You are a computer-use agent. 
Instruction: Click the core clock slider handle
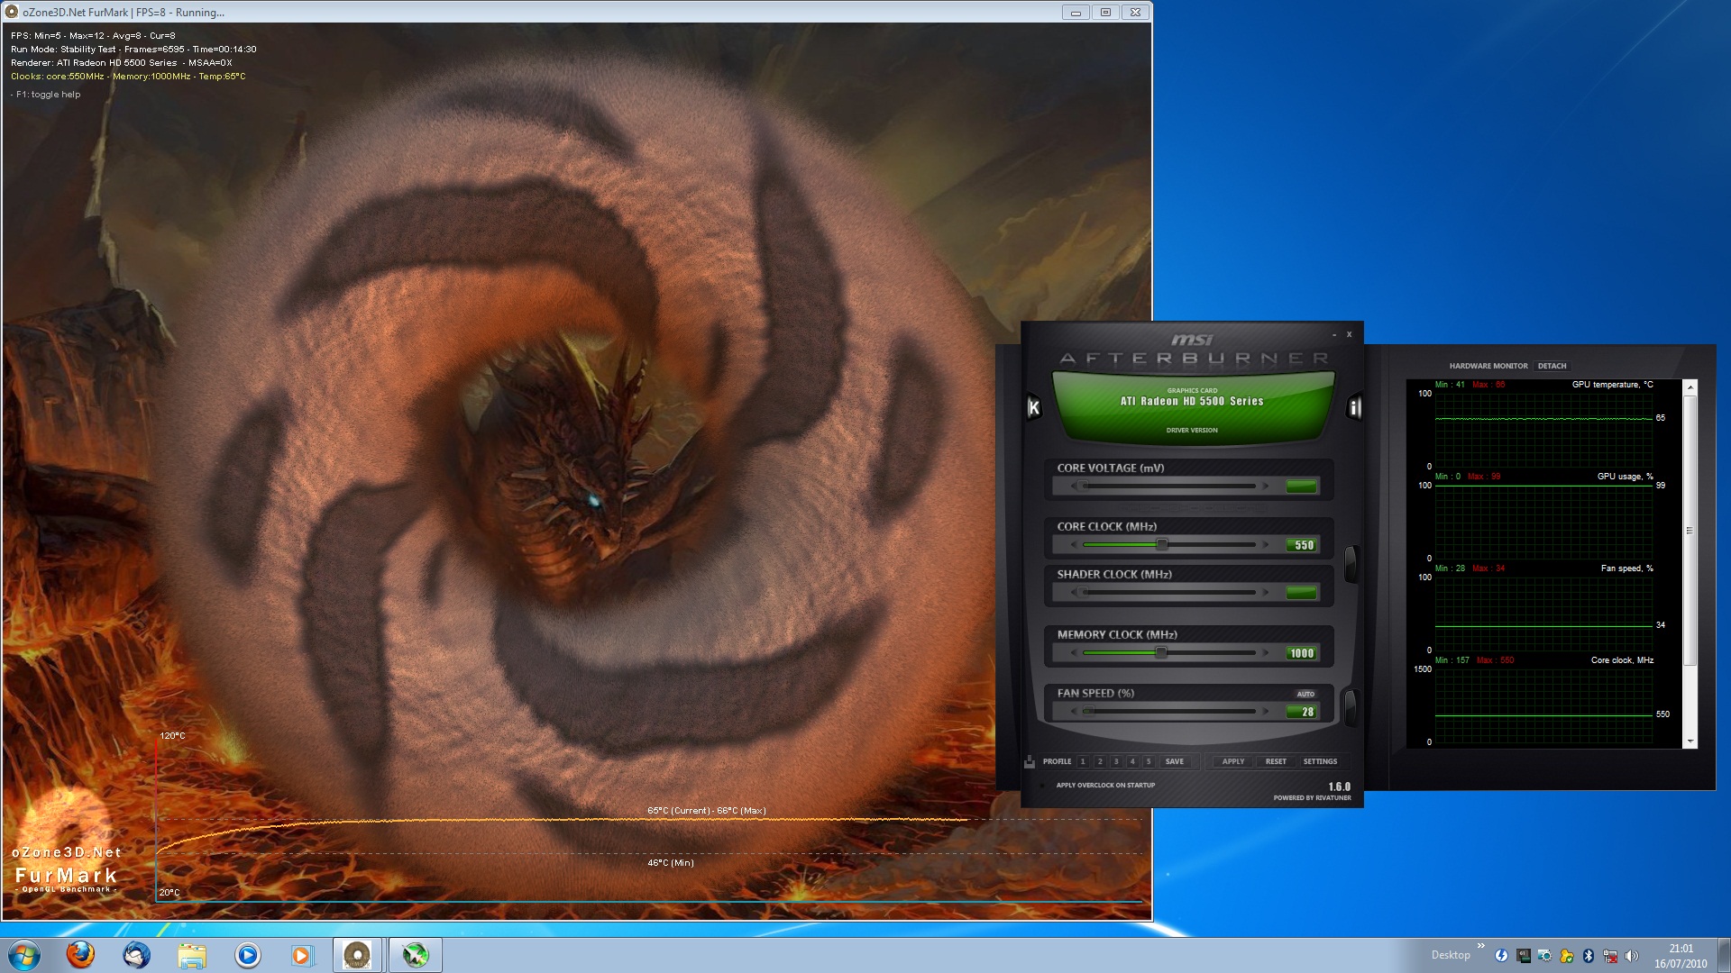1162,545
